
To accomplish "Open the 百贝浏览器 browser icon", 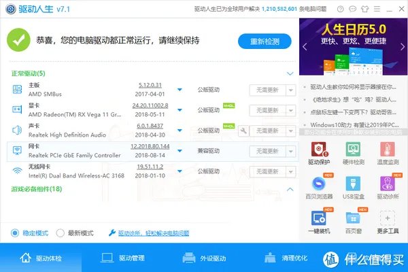I will point(319,184).
